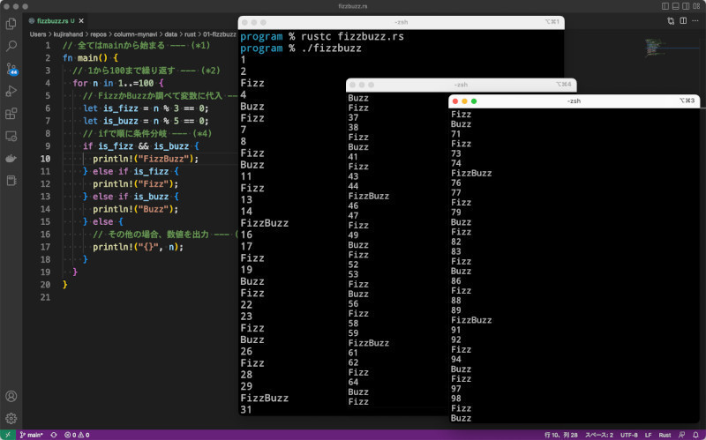Open the Run and Debug view
Image resolution: width=706 pixels, height=440 pixels.
pyautogui.click(x=11, y=91)
